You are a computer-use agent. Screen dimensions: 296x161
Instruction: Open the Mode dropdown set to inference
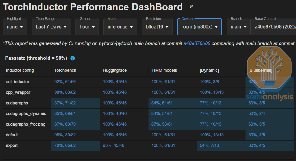[120, 27]
